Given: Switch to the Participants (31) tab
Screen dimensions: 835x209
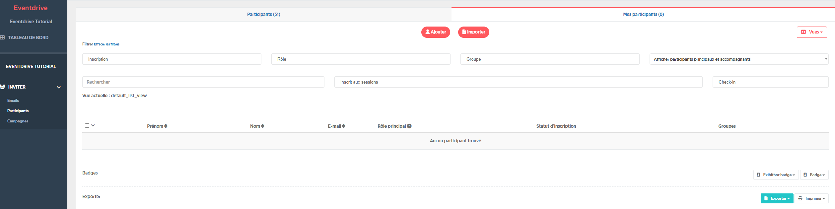Looking at the screenshot, I should [263, 14].
